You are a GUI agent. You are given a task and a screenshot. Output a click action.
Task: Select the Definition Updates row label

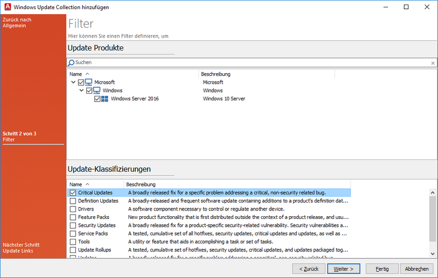98,201
